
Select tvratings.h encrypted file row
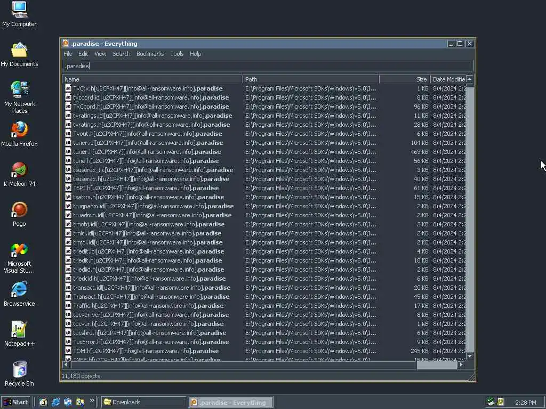(264, 125)
